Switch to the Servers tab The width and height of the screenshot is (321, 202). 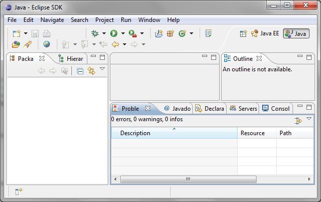tap(243, 109)
